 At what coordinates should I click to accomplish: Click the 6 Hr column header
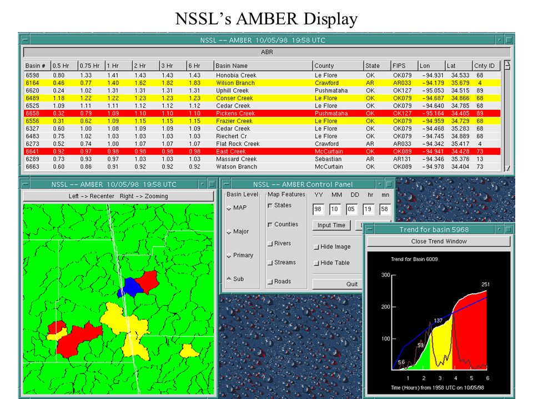[x=200, y=66]
